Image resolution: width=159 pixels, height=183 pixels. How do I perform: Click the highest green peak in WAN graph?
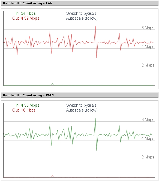pyautogui.click(x=95, y=119)
